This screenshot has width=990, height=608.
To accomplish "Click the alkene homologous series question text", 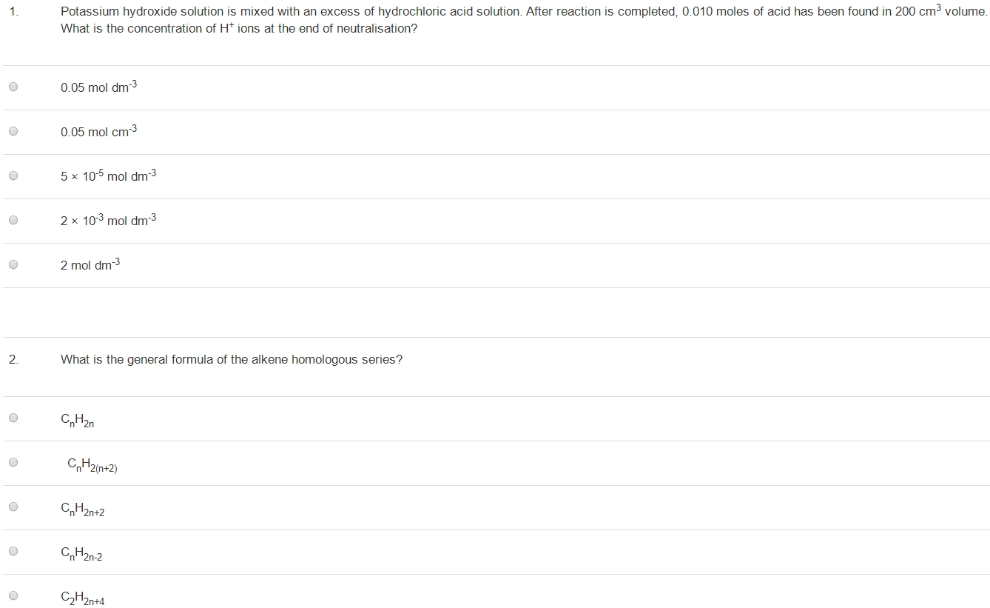I will tap(232, 359).
